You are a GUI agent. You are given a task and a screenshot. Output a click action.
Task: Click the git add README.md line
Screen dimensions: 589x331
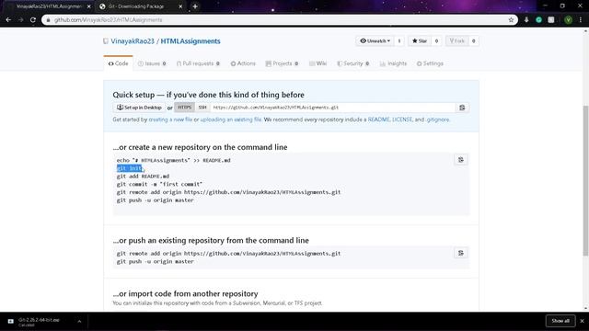143,177
